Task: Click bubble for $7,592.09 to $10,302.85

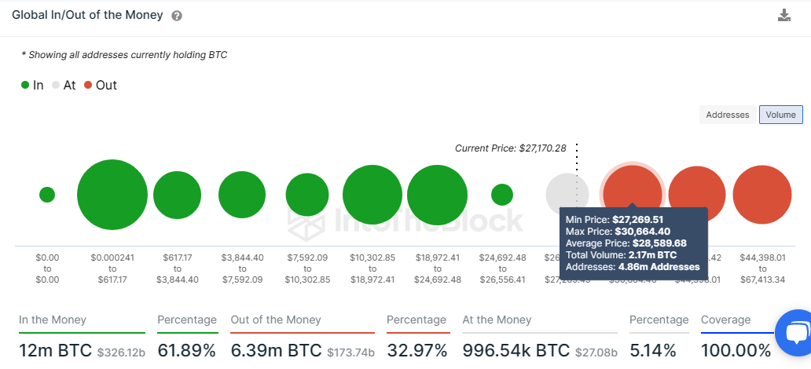Action: point(307,195)
